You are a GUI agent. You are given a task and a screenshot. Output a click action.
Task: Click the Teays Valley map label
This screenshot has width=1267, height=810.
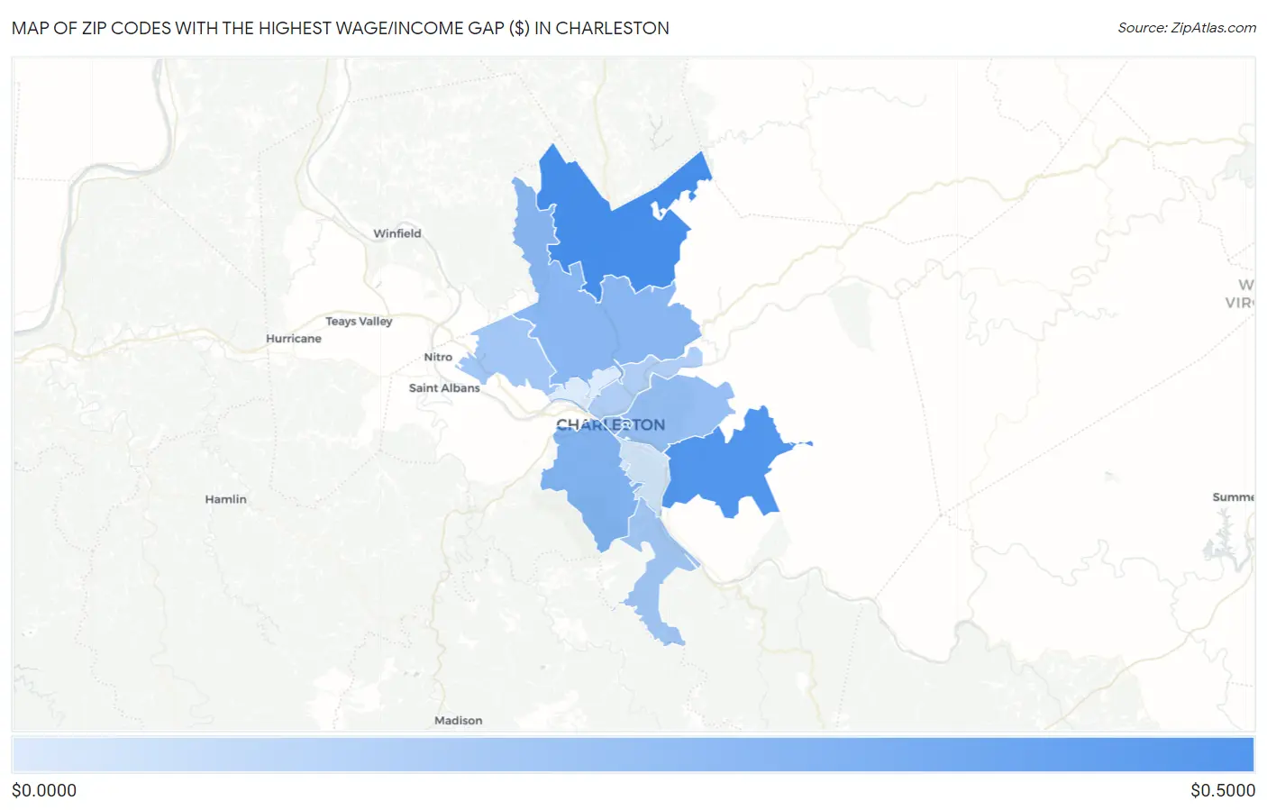pos(359,321)
